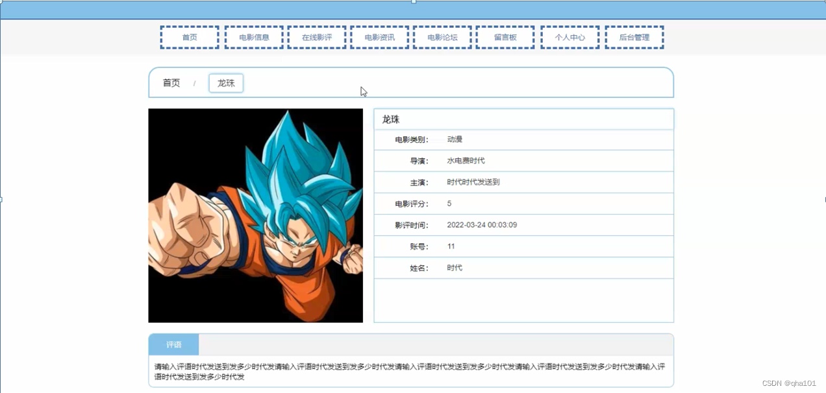Click the 主演 label
Image resolution: width=826 pixels, height=393 pixels.
pyautogui.click(x=419, y=182)
